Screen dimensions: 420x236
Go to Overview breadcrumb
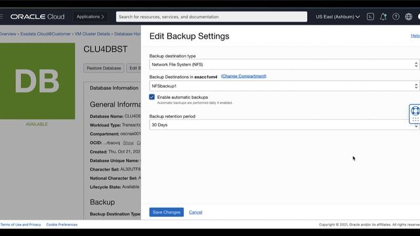[x=8, y=34]
